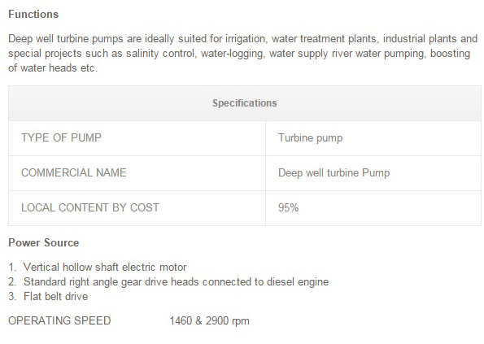Image resolution: width=484 pixels, height=344 pixels.
Task: Click the OPERATING SPEED label
Action: click(x=59, y=320)
